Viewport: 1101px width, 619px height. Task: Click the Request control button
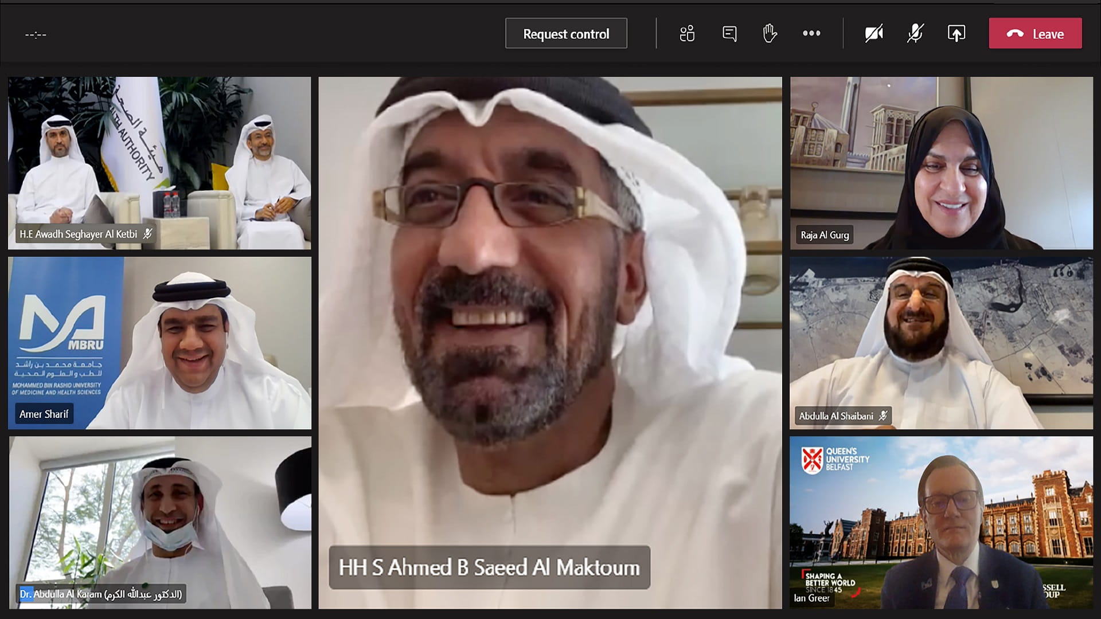(x=566, y=34)
